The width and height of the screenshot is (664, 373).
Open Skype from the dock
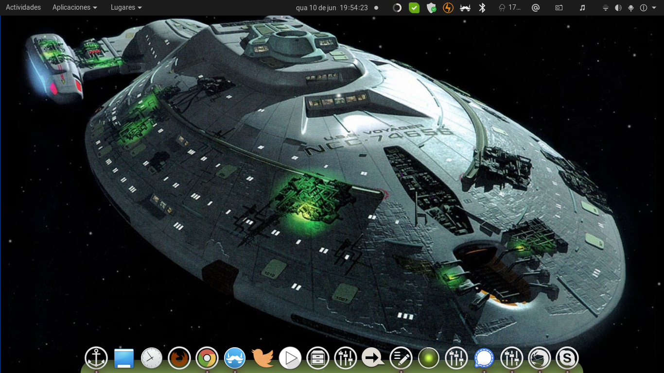pyautogui.click(x=567, y=358)
